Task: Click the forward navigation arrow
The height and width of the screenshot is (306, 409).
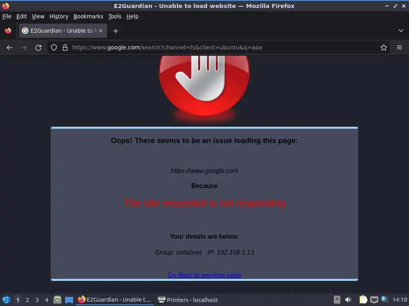Action: pyautogui.click(x=24, y=48)
